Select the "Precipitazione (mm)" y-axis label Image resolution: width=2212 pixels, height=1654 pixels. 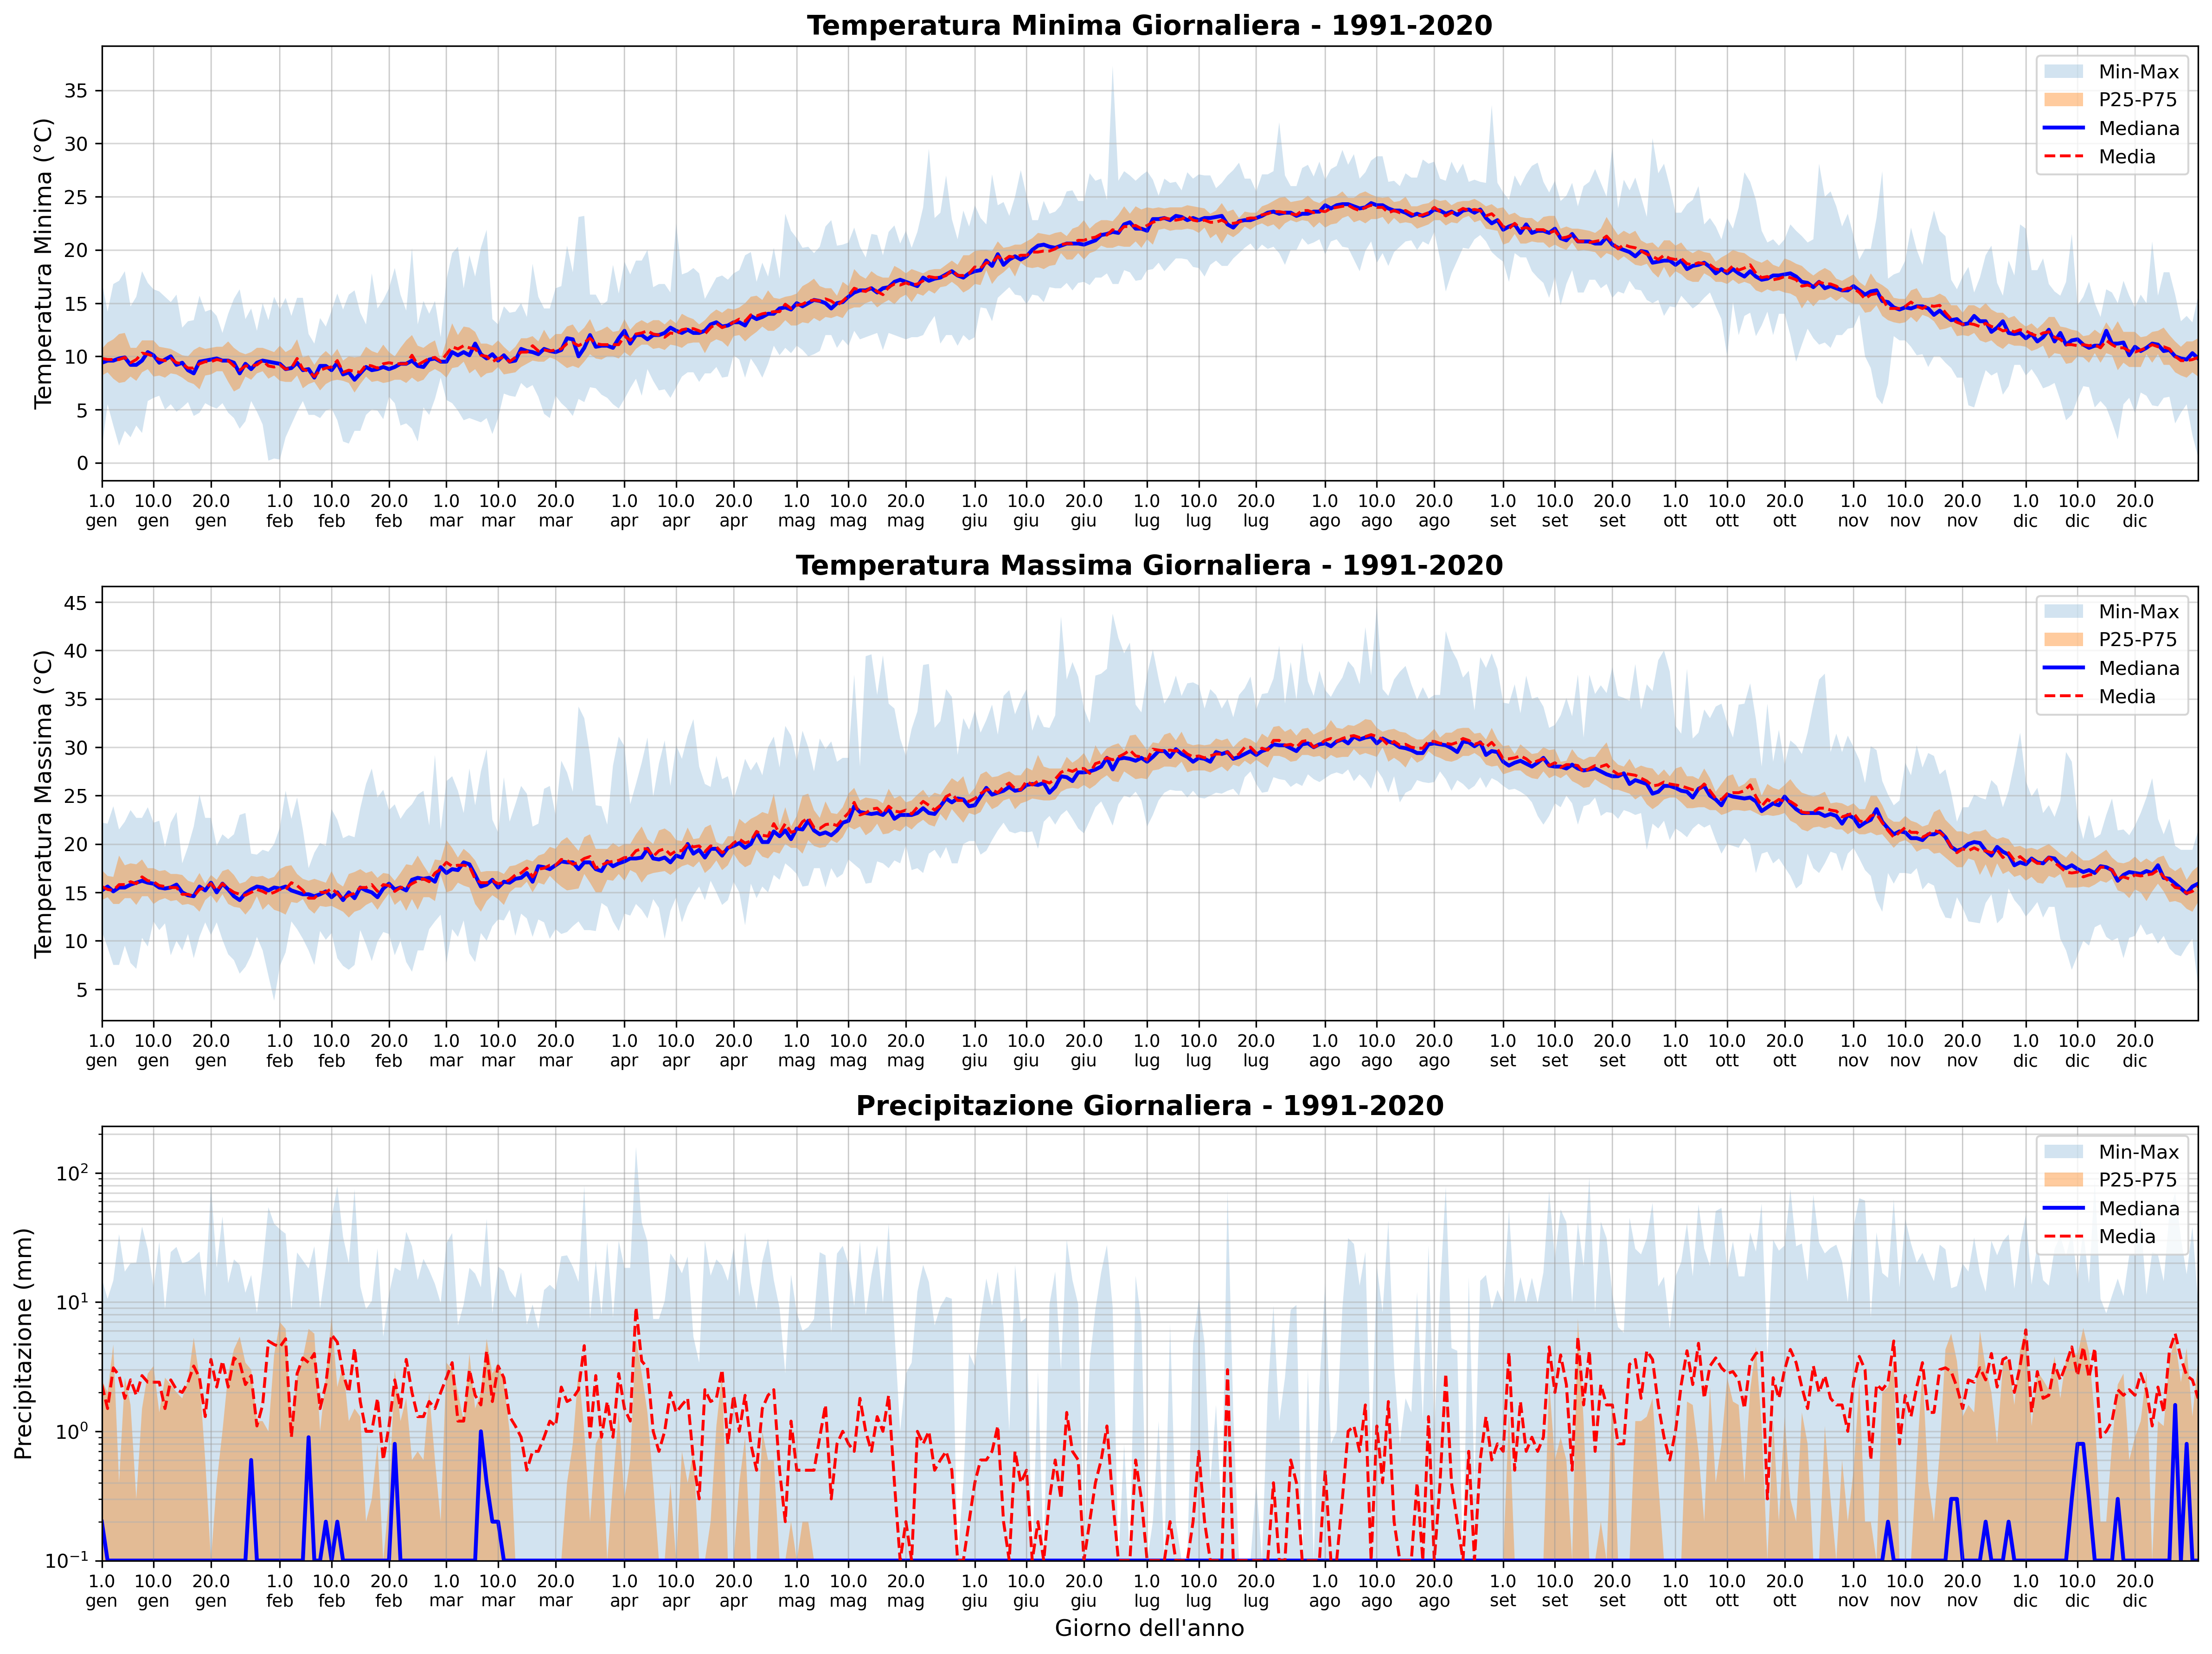click(x=23, y=1344)
